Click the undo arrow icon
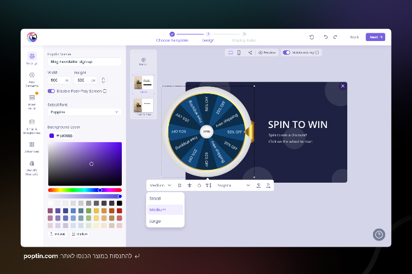The height and width of the screenshot is (274, 412). coord(325,37)
